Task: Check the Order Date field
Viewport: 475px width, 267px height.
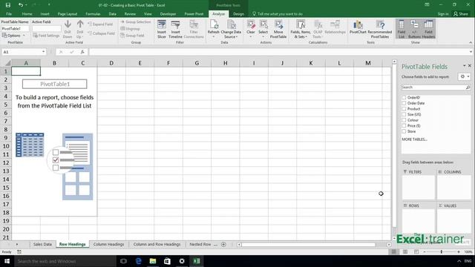Action: pyautogui.click(x=404, y=103)
